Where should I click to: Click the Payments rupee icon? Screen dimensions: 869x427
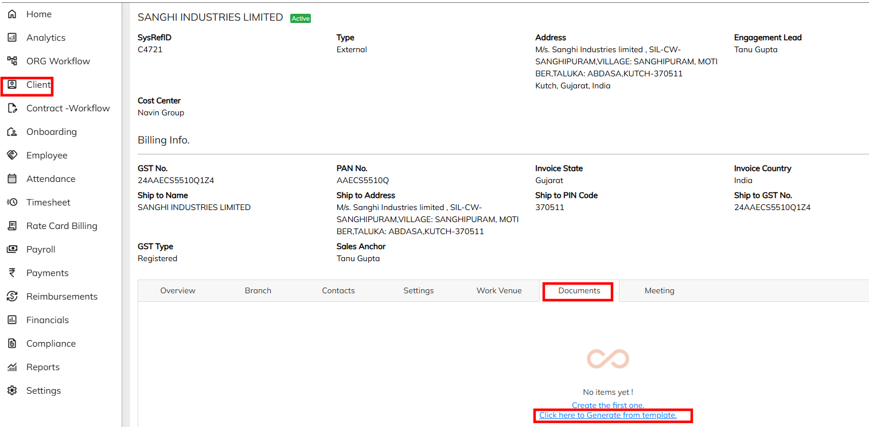[x=12, y=273]
